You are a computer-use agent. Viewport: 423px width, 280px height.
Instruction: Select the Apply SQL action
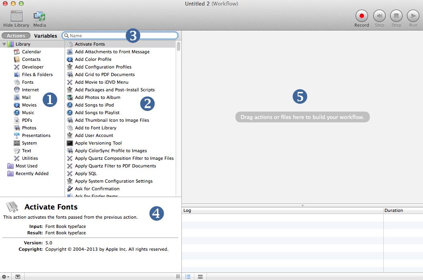[x=120, y=173]
